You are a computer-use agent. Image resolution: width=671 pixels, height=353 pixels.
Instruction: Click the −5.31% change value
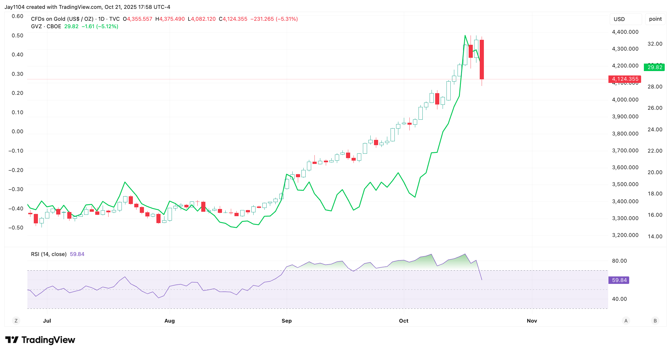(287, 19)
